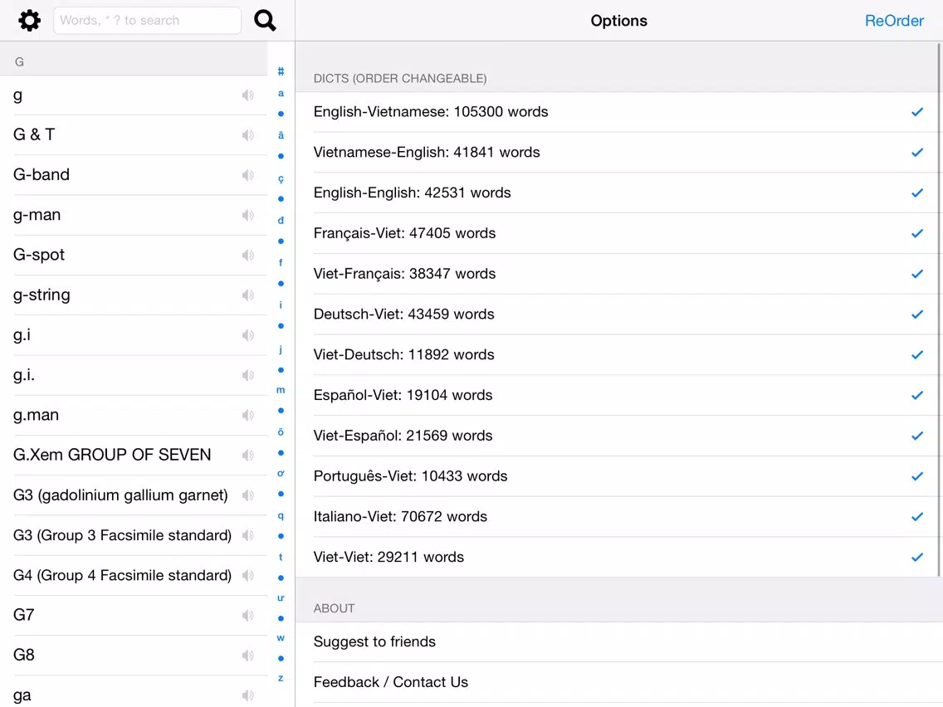
Task: Jump to letter w in index
Action: click(x=281, y=638)
